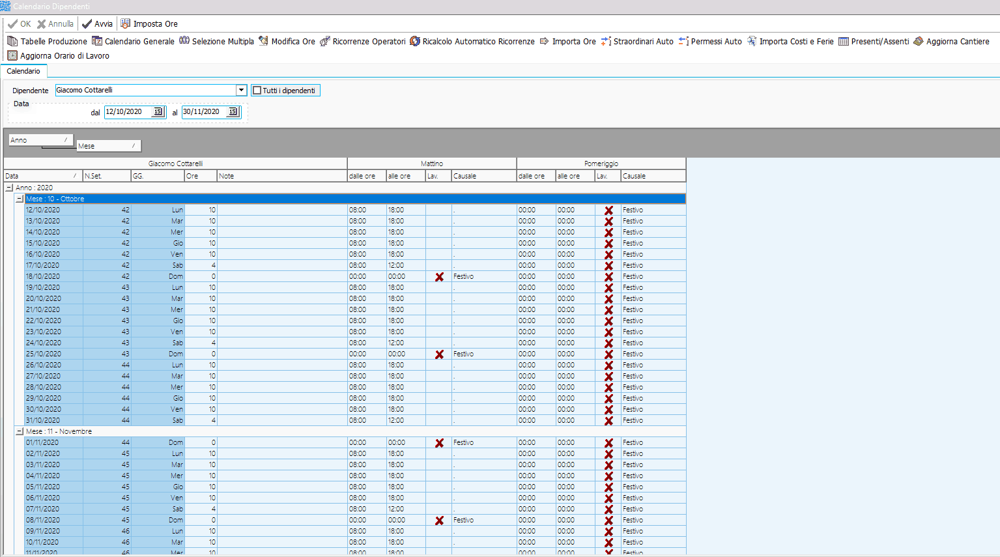
Task: Collapse the Anno : 2020 group
Action: tap(9, 188)
